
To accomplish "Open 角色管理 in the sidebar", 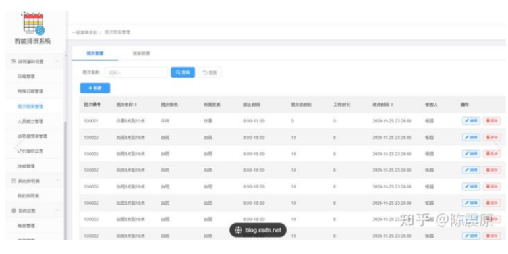I will pos(26,226).
